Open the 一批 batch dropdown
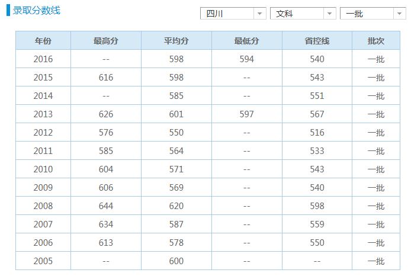Screen dimensions: 411x276 [373, 14]
